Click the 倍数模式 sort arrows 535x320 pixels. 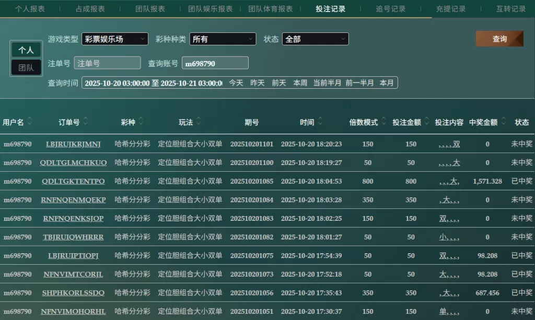pos(383,122)
